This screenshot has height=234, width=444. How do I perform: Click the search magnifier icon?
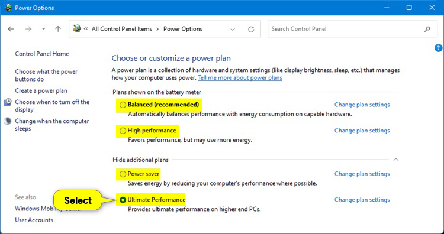click(427, 29)
